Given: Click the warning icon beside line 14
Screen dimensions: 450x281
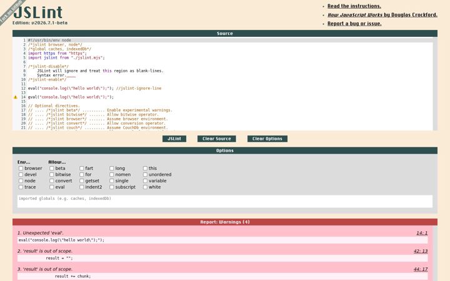Looking at the screenshot, I should pos(16,97).
